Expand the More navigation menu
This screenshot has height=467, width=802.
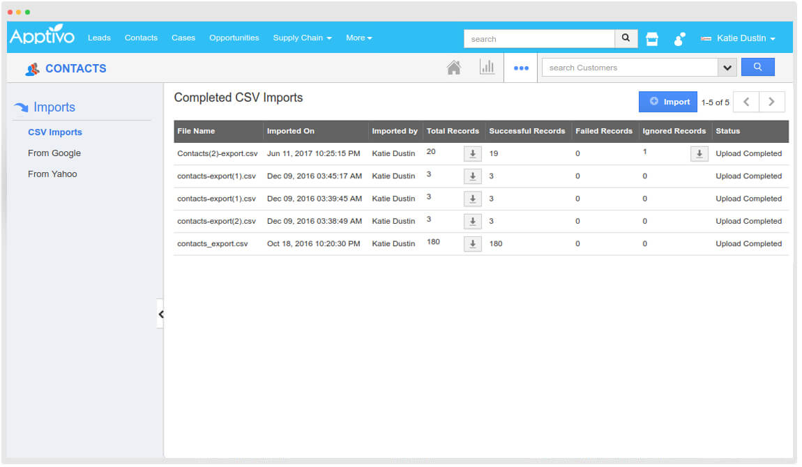358,38
